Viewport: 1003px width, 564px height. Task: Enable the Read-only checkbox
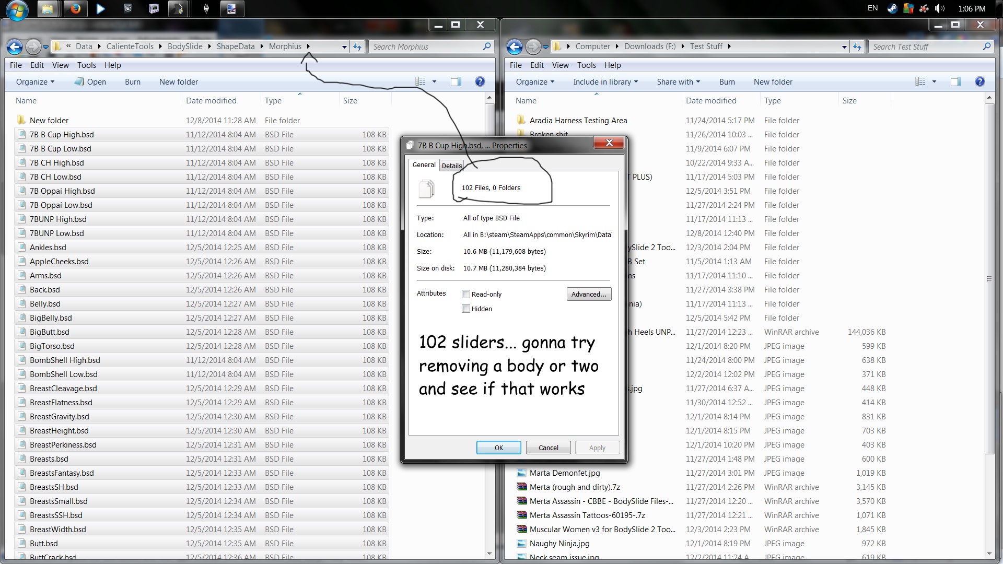(466, 295)
